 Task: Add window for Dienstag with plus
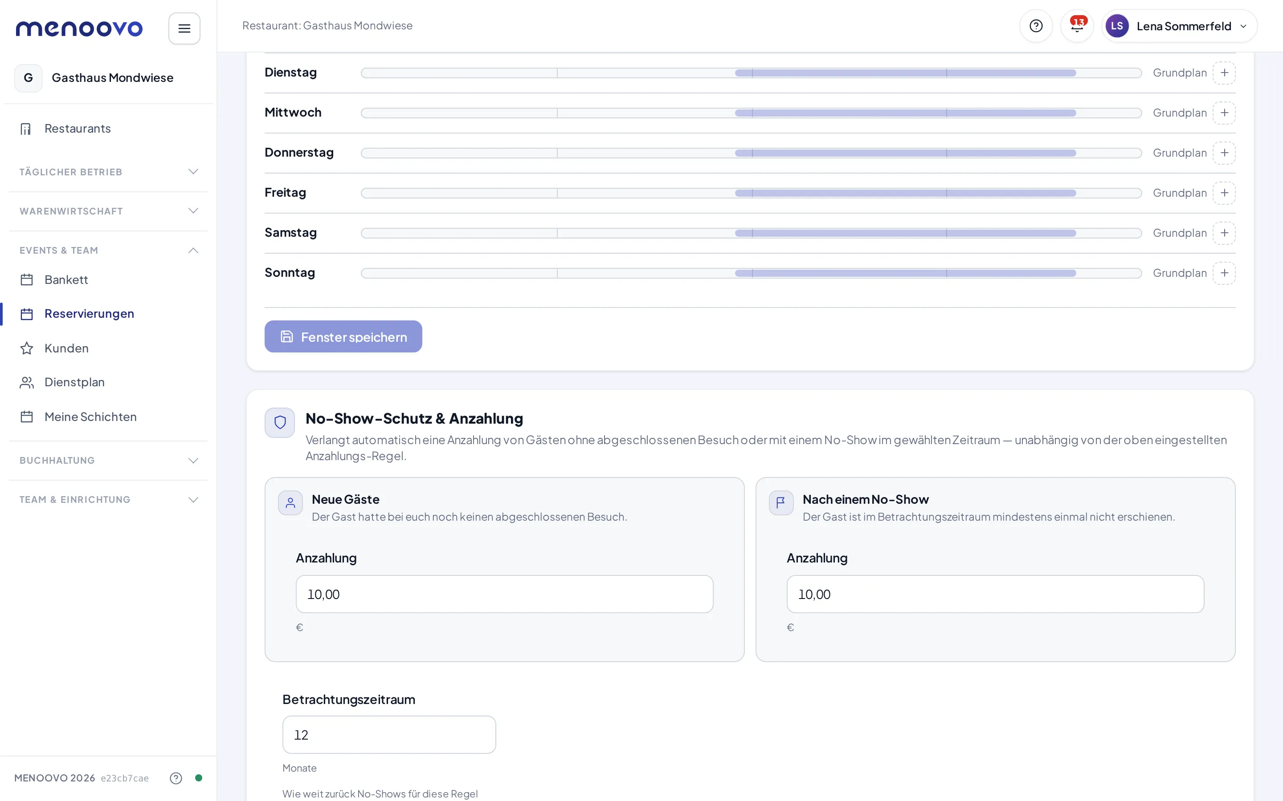[1224, 73]
